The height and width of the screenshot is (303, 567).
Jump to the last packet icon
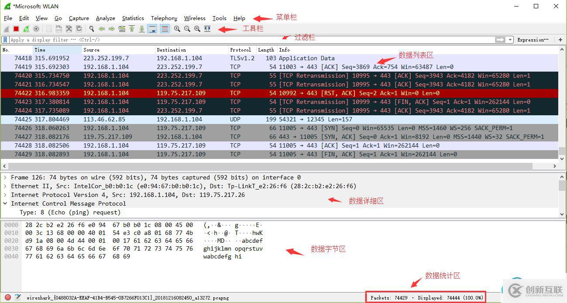tap(142, 29)
